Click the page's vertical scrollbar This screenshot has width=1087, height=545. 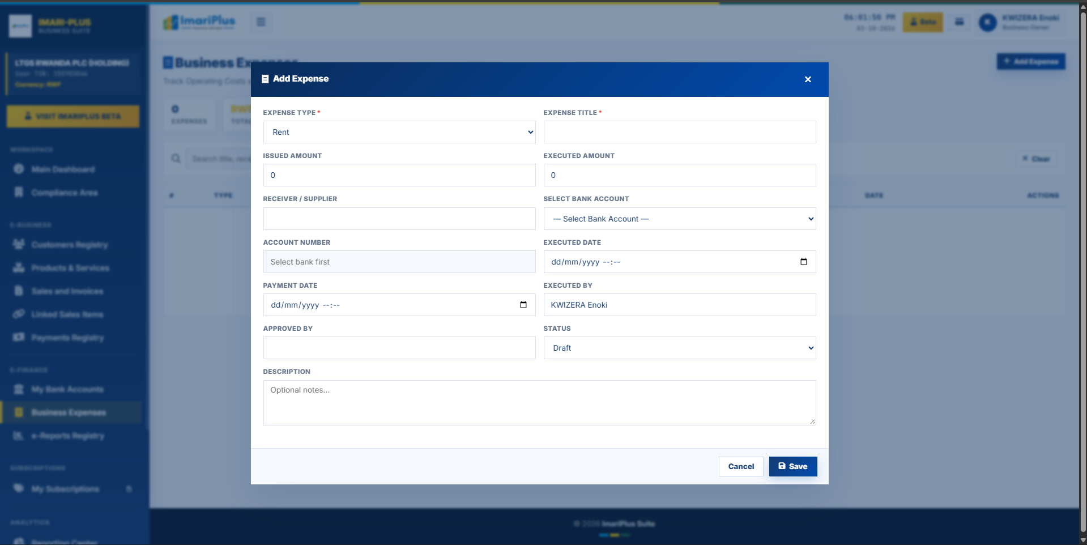click(x=1083, y=272)
